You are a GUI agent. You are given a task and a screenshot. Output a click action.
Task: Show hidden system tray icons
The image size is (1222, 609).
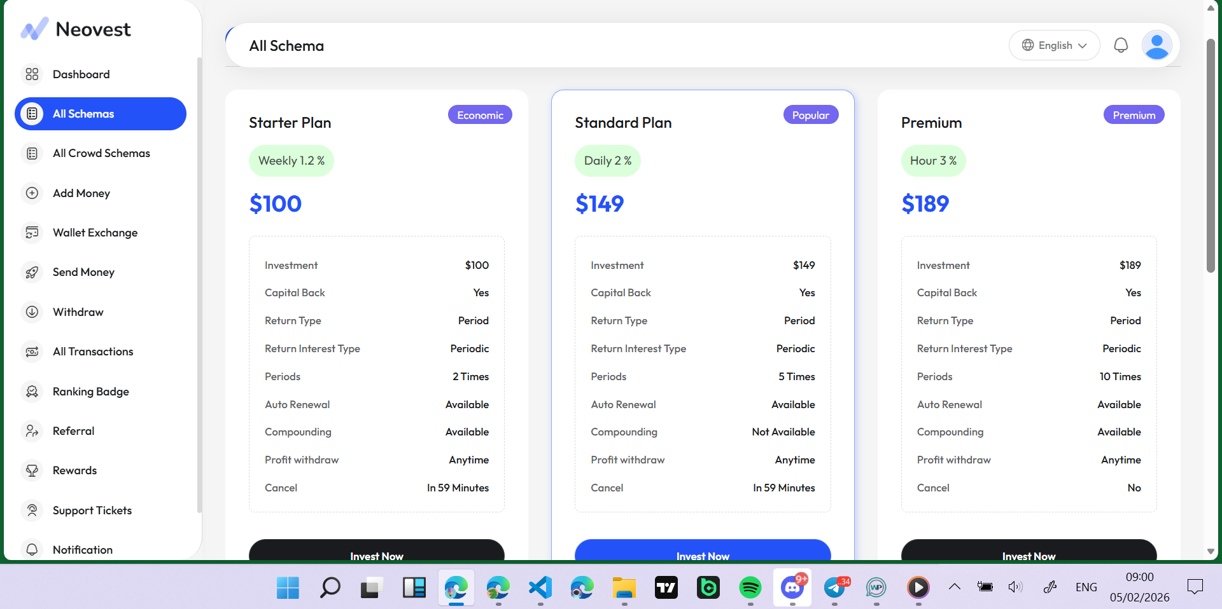tap(954, 587)
